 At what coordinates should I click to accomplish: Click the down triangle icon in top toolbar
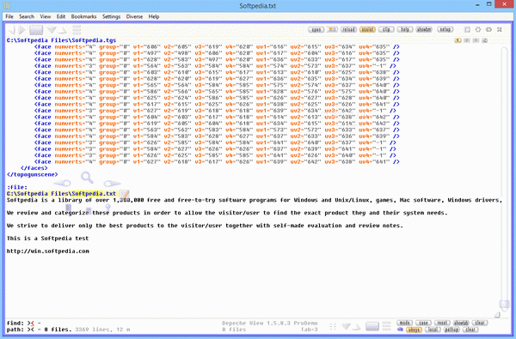52,31
